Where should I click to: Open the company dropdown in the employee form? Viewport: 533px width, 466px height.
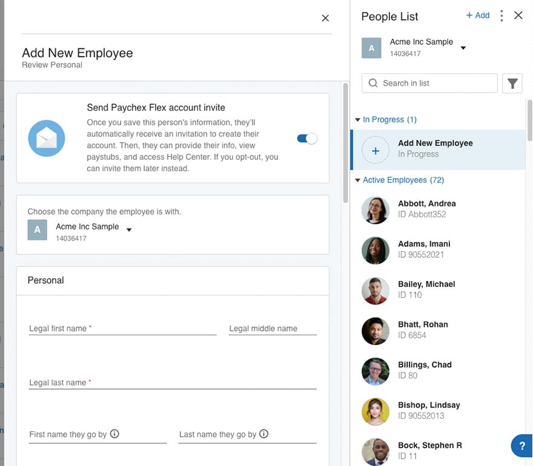coord(129,230)
